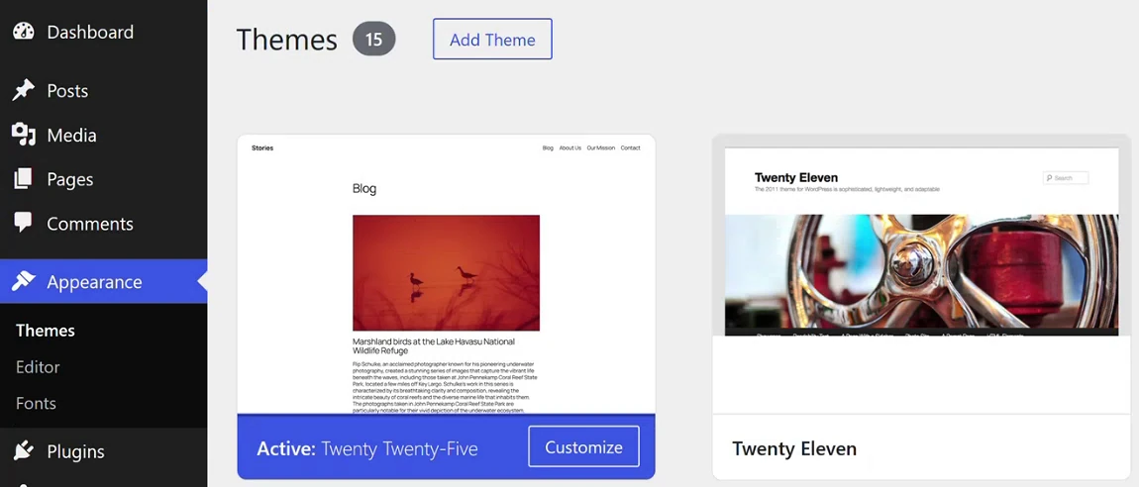The image size is (1139, 487).
Task: Click the Themes page heading
Action: (287, 40)
